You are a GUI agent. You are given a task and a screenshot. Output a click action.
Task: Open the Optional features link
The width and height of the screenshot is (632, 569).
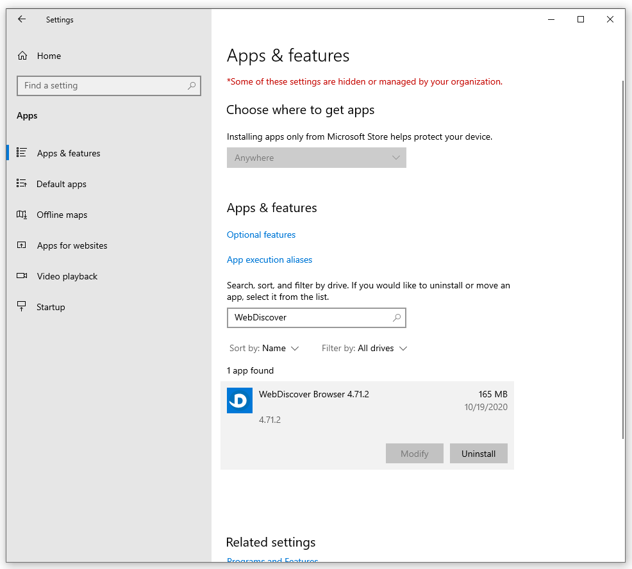pos(261,235)
